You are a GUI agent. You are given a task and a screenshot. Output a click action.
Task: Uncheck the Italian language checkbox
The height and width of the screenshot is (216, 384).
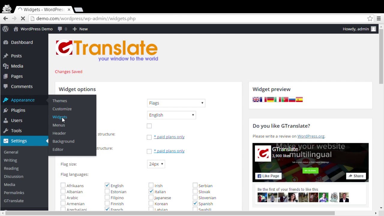click(151, 191)
